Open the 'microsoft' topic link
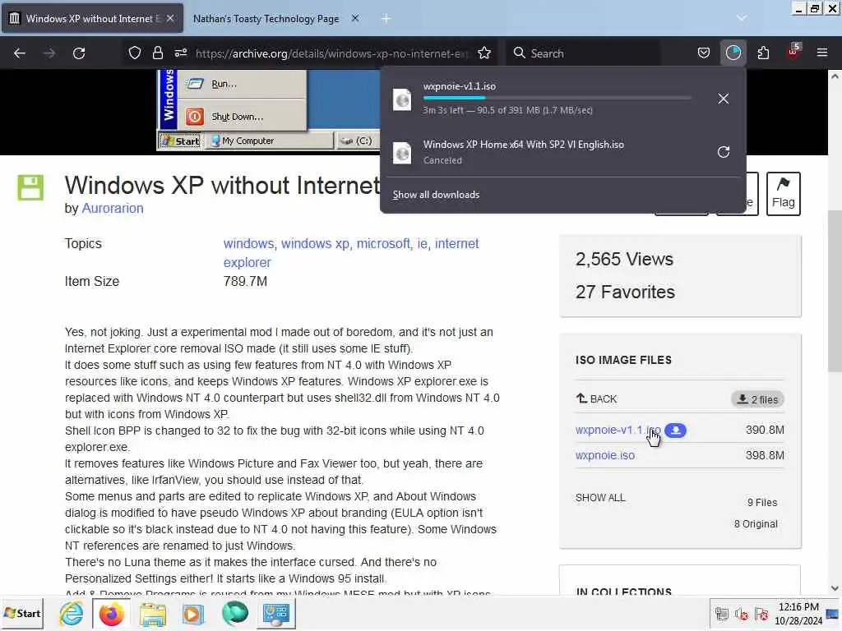Screen dimensions: 842x631 point(383,243)
